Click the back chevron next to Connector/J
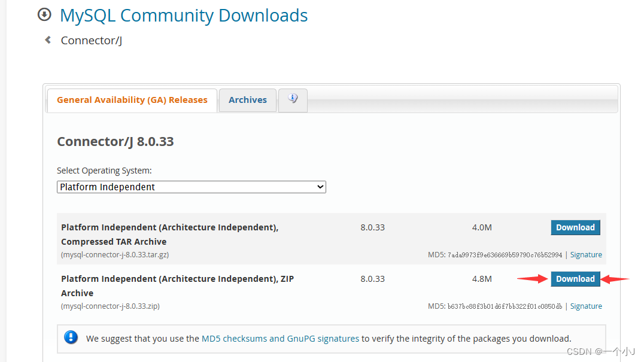 pos(48,39)
